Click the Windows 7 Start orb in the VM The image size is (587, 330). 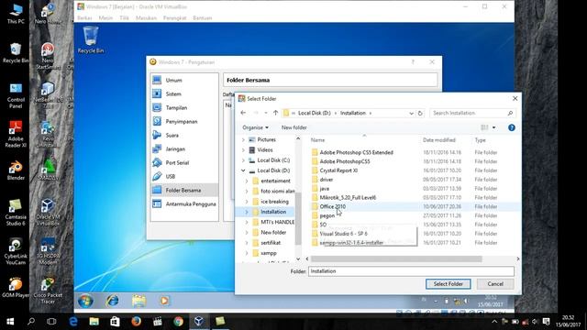click(x=85, y=301)
